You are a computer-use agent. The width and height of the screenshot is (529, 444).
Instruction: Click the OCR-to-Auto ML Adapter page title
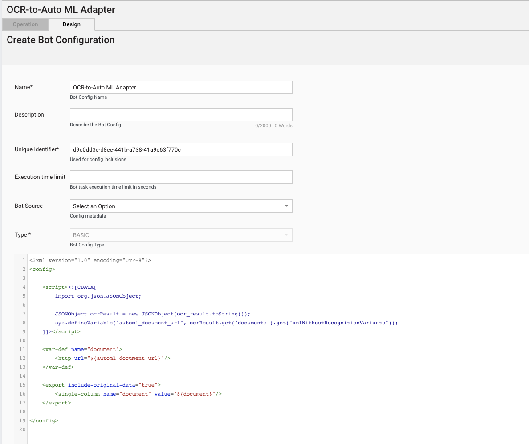61,9
